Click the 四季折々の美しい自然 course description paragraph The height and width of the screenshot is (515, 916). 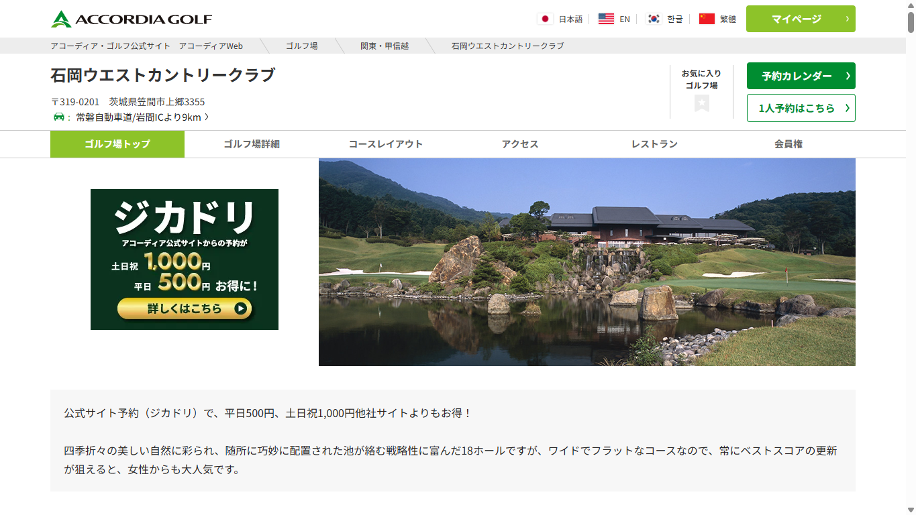click(x=451, y=460)
